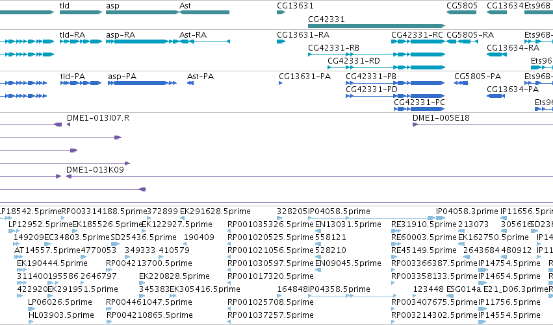Click the CG5805 gene label
This screenshot has width=553, height=325.
(461, 6)
